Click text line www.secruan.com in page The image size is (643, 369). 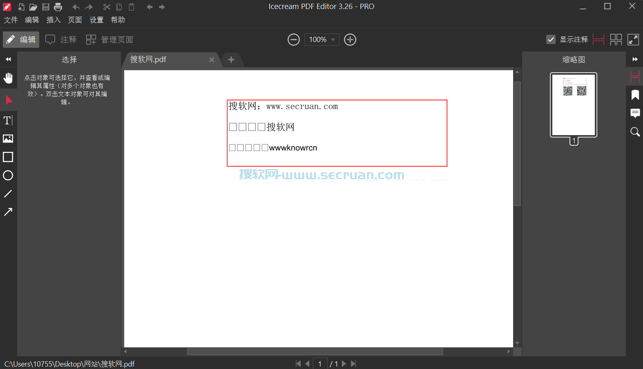(302, 107)
